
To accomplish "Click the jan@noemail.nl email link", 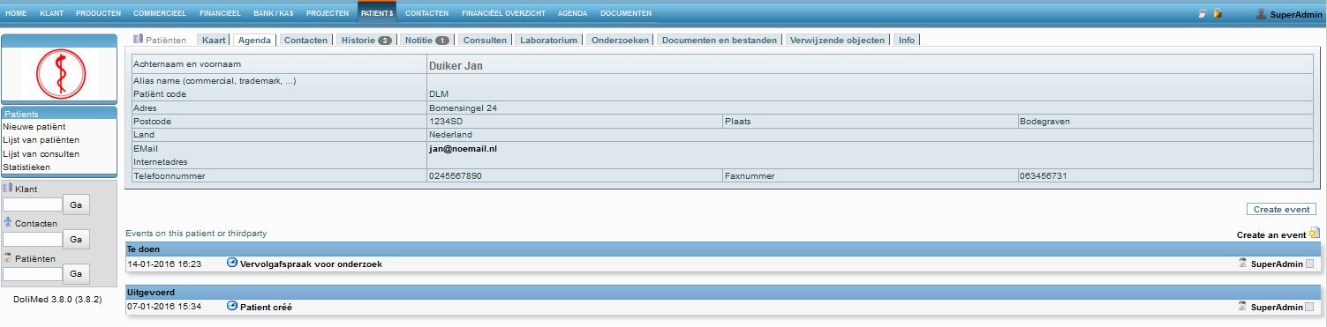I will tap(463, 149).
